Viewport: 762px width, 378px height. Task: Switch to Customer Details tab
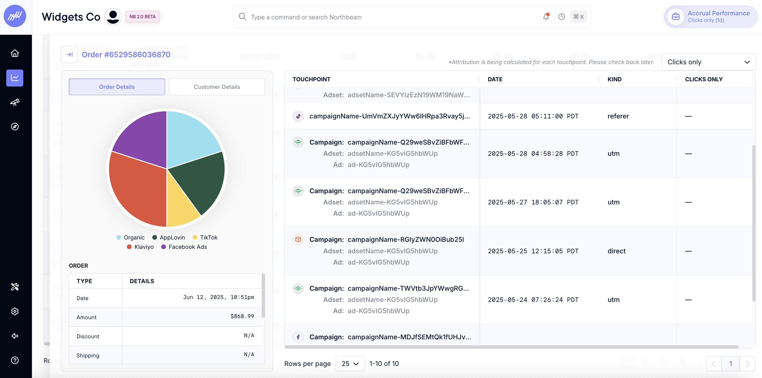pyautogui.click(x=217, y=87)
